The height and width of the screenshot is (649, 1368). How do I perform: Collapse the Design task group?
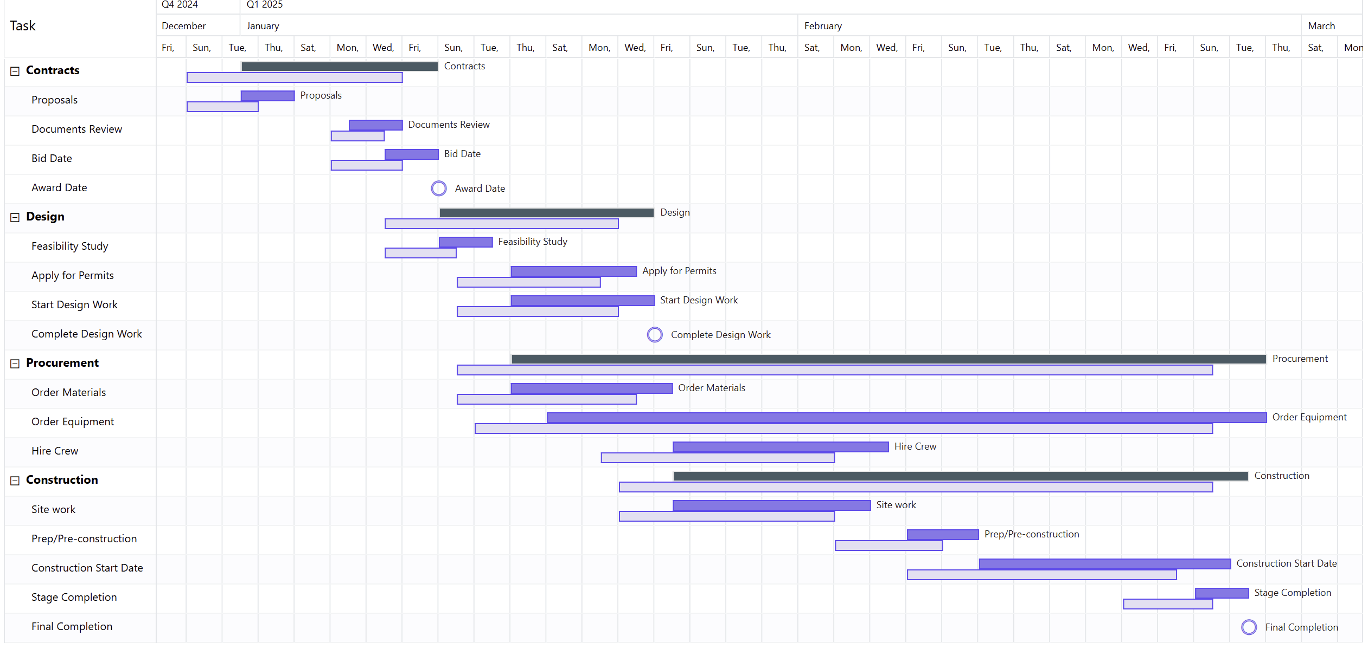click(x=15, y=217)
